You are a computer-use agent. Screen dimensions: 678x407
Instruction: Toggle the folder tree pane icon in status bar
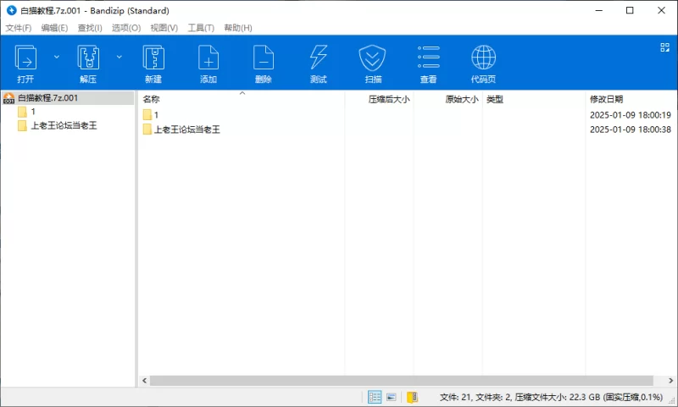412,397
